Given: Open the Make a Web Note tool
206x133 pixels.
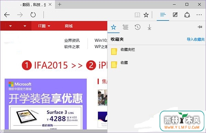Looking at the screenshot, I should tap(175, 15).
